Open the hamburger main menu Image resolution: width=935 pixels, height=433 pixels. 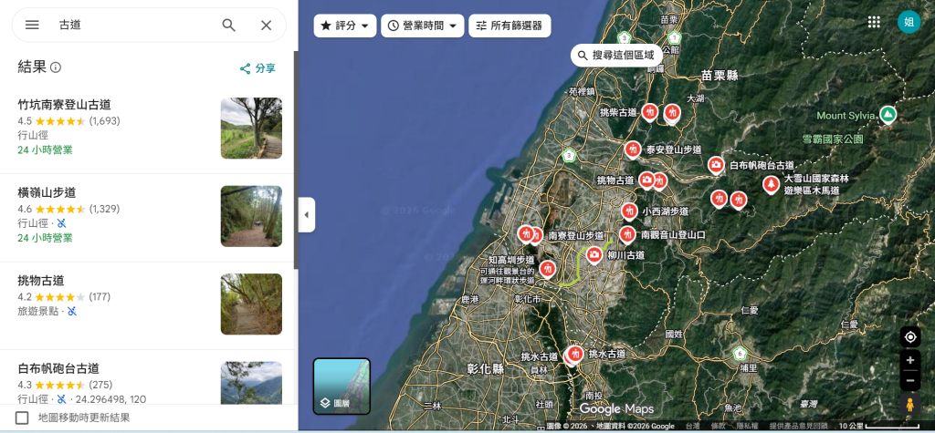tap(32, 25)
